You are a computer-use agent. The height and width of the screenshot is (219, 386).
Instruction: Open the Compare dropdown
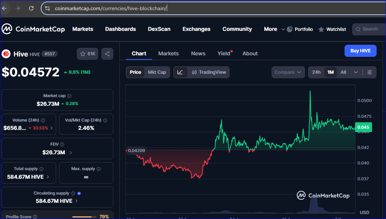[x=288, y=72]
